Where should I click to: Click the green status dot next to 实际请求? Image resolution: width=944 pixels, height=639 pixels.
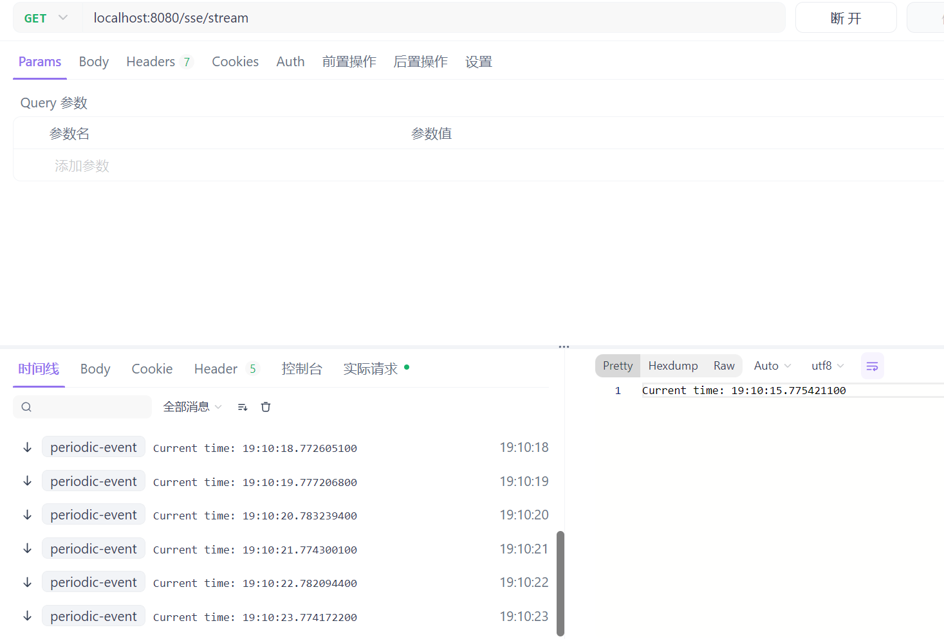coord(406,367)
